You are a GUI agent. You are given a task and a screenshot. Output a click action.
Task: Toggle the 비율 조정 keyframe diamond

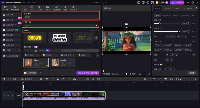click(x=194, y=23)
